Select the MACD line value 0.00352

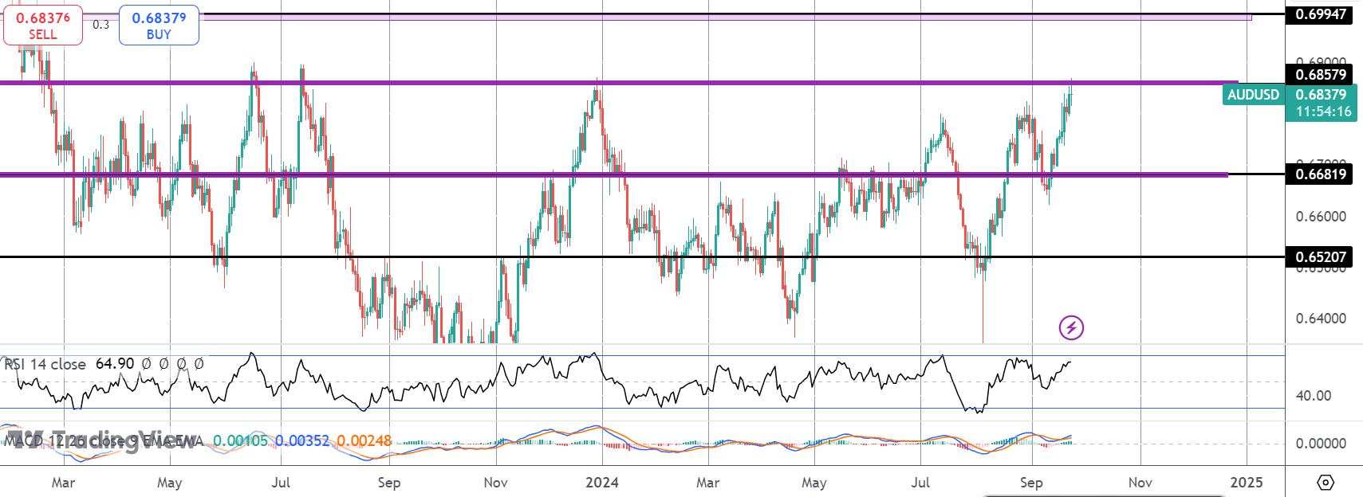coord(303,440)
